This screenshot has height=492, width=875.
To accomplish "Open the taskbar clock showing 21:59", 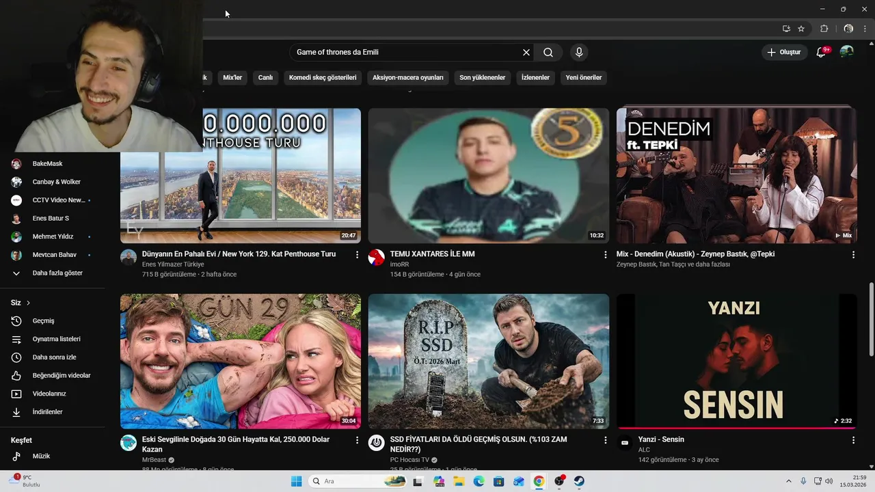I will [x=854, y=481].
